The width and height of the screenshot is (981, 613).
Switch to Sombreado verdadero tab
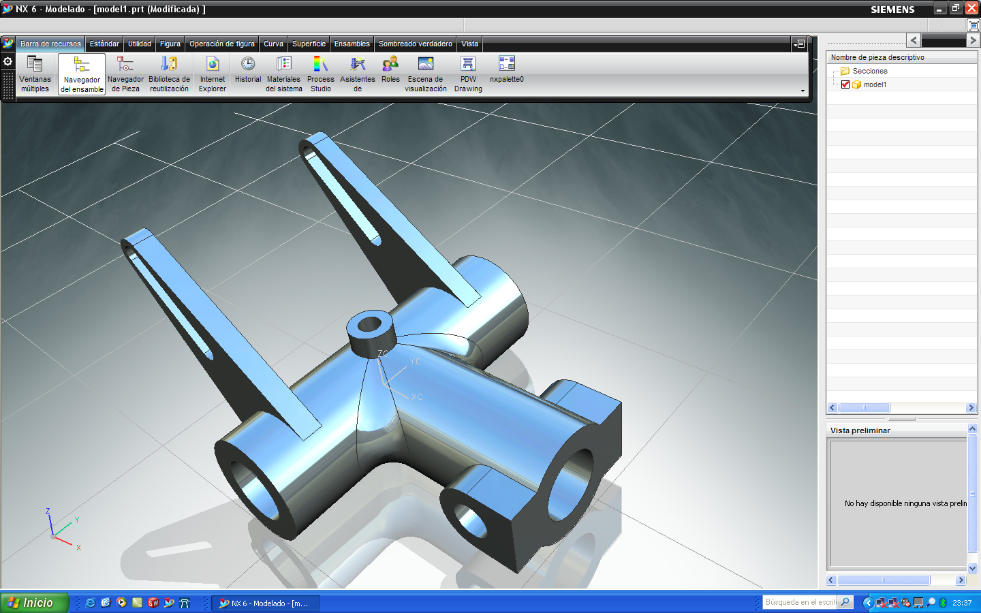point(416,44)
